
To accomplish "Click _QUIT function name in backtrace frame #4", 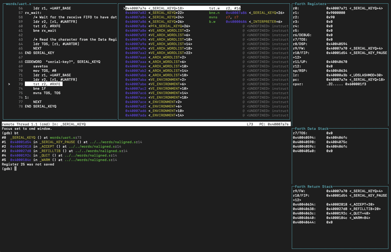I will coord(44,156).
